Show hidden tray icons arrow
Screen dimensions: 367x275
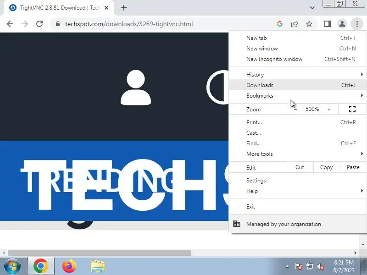click(288, 266)
